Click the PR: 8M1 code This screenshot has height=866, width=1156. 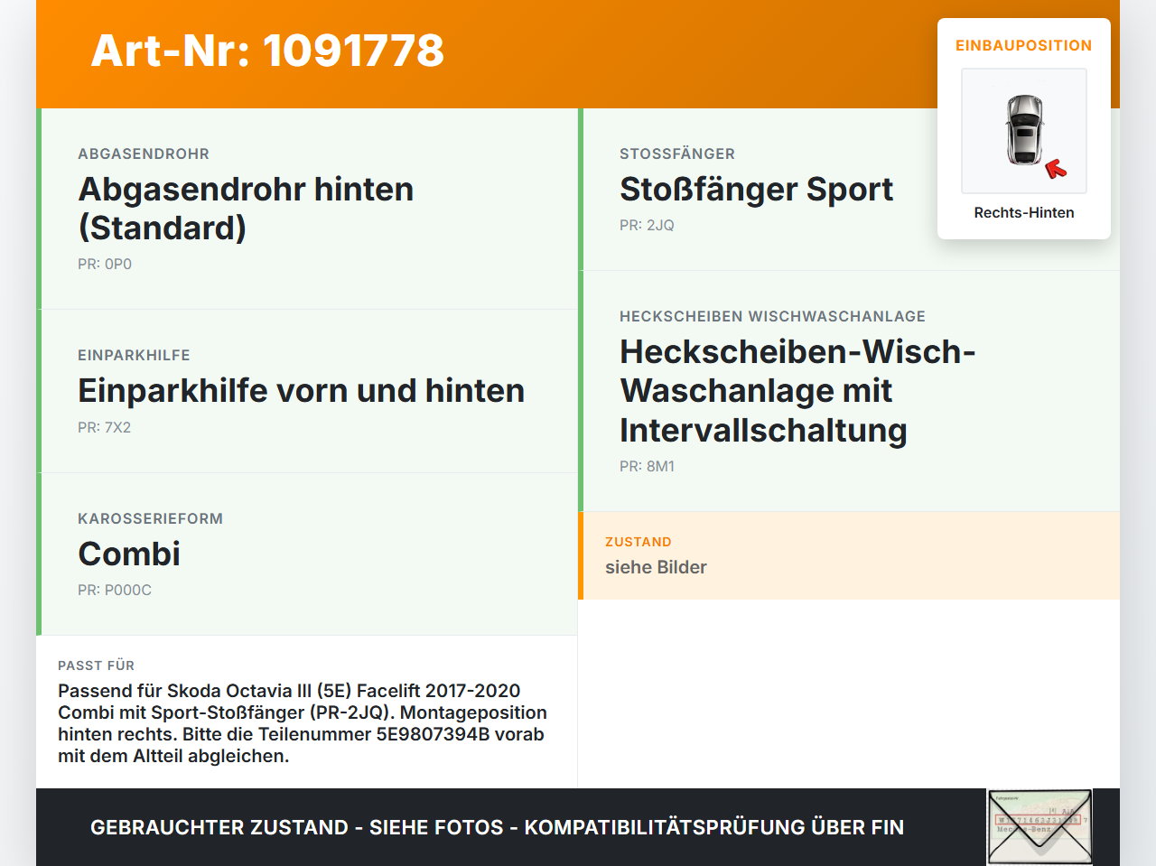(x=647, y=467)
